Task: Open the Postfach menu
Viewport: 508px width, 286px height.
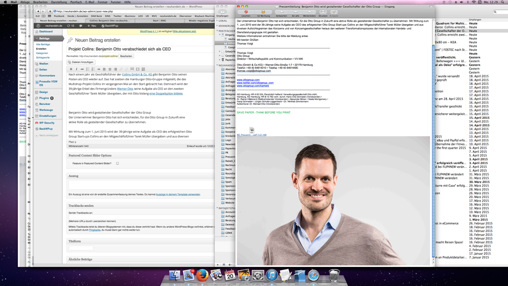Action: point(76,2)
